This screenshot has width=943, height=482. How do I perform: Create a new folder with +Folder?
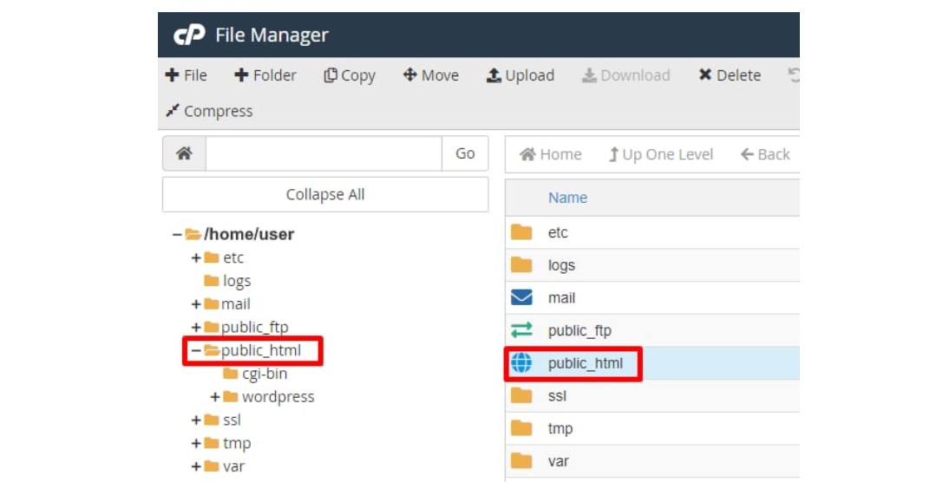pos(265,75)
